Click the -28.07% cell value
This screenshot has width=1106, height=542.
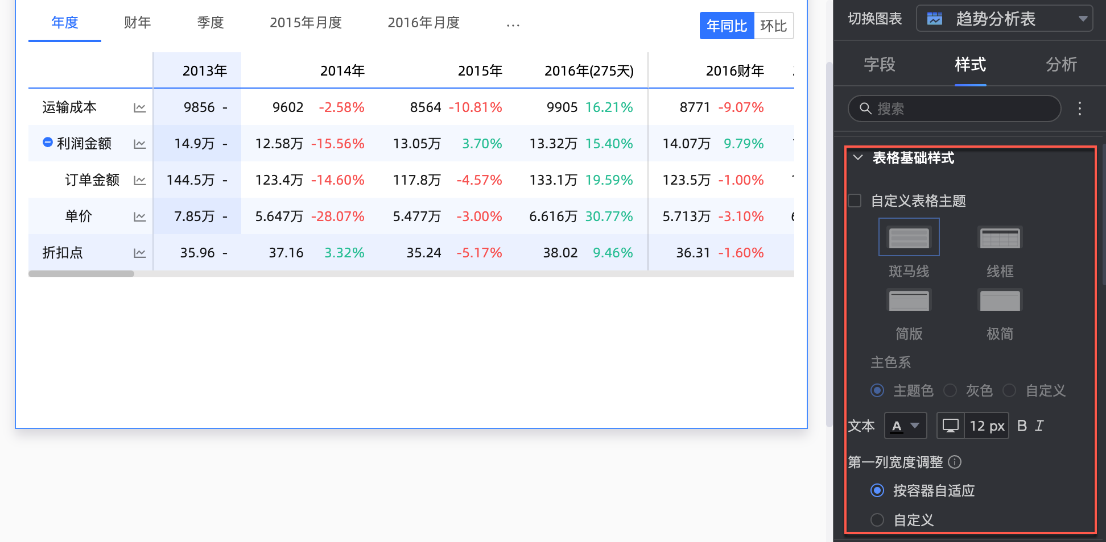tap(338, 216)
